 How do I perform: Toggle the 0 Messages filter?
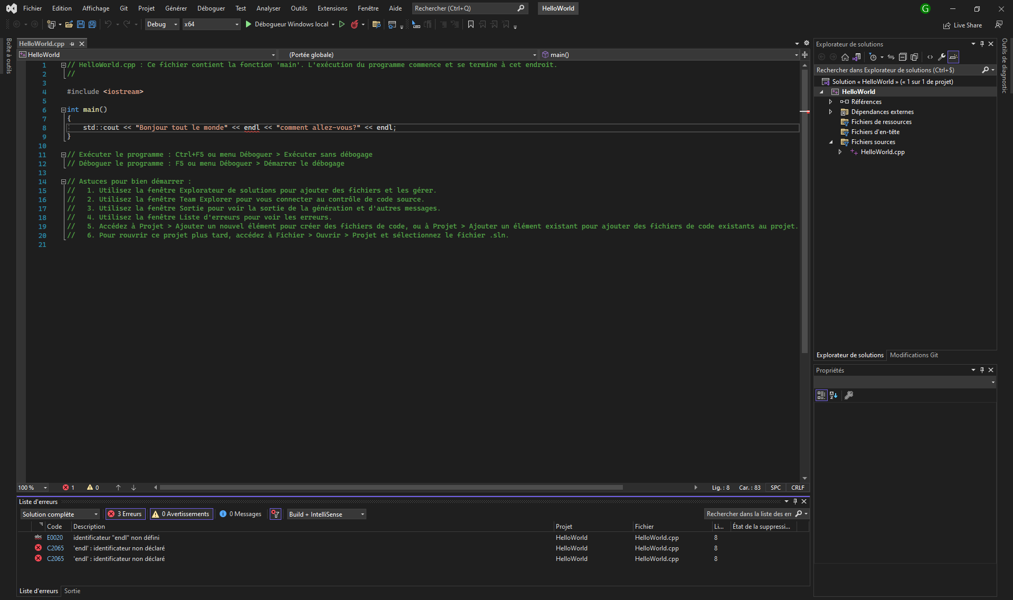pyautogui.click(x=240, y=514)
